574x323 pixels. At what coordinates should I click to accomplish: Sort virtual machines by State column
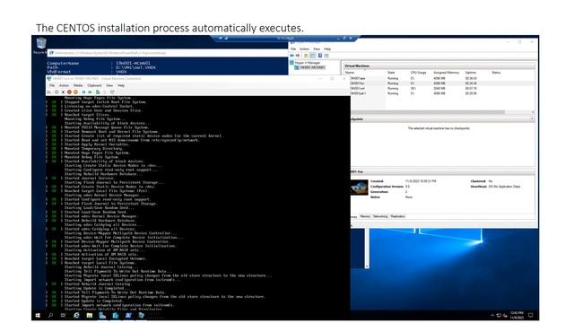391,73
